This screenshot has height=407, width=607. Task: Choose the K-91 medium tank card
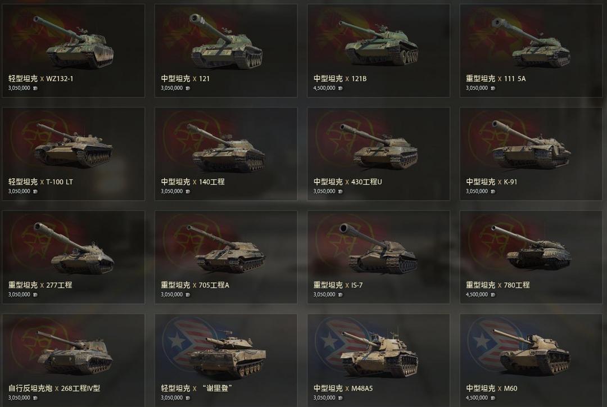click(x=531, y=154)
